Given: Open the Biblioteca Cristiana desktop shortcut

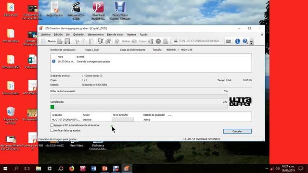Looking at the screenshot, I should [98, 146].
